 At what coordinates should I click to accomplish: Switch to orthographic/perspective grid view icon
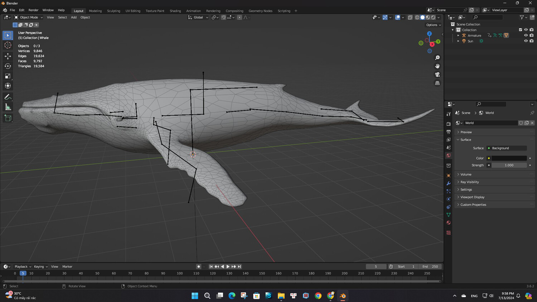(x=437, y=83)
